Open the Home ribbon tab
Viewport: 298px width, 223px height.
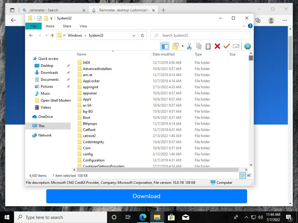[50, 26]
